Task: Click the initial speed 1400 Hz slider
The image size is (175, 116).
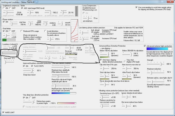Action: [31, 24]
